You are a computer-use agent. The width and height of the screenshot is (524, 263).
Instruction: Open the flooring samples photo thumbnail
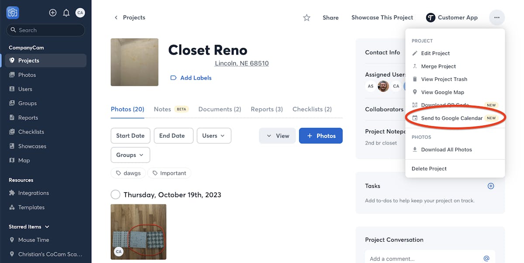(x=138, y=232)
